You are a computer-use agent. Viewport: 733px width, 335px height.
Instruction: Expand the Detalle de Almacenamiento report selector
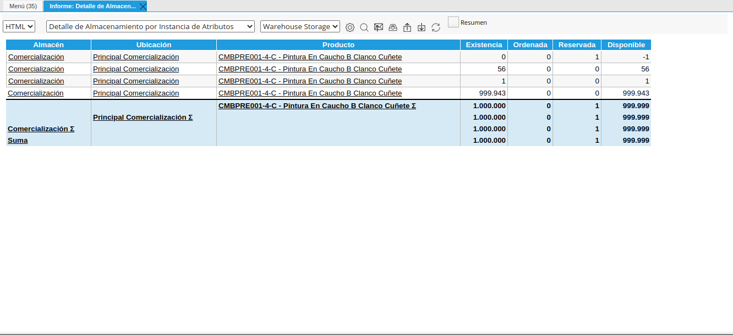pos(150,25)
